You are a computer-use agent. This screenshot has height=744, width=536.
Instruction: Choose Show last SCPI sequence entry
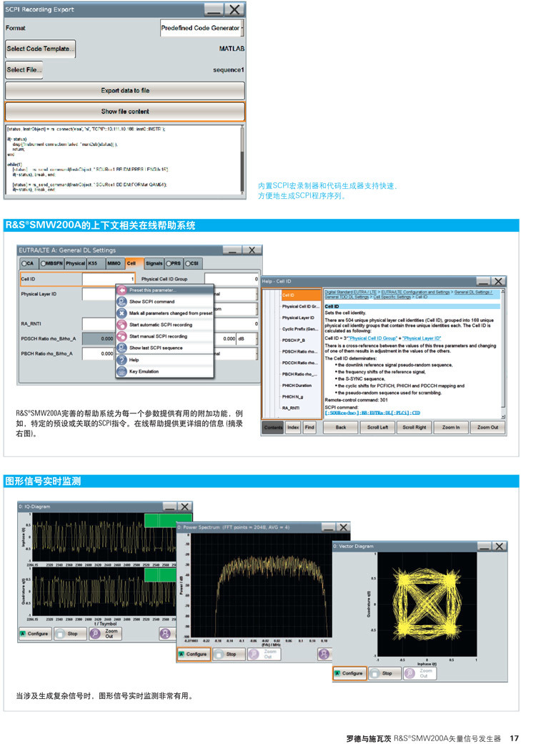(x=164, y=348)
